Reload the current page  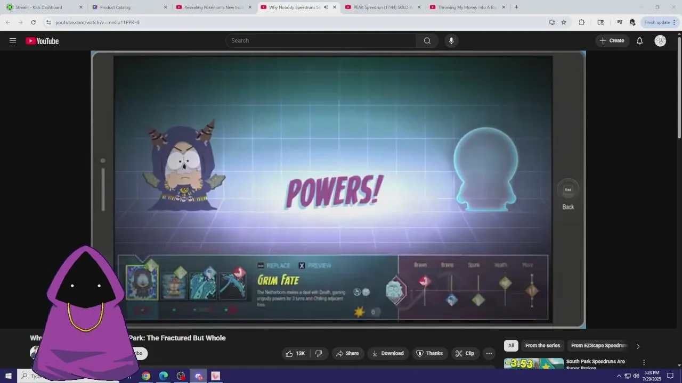coord(33,22)
